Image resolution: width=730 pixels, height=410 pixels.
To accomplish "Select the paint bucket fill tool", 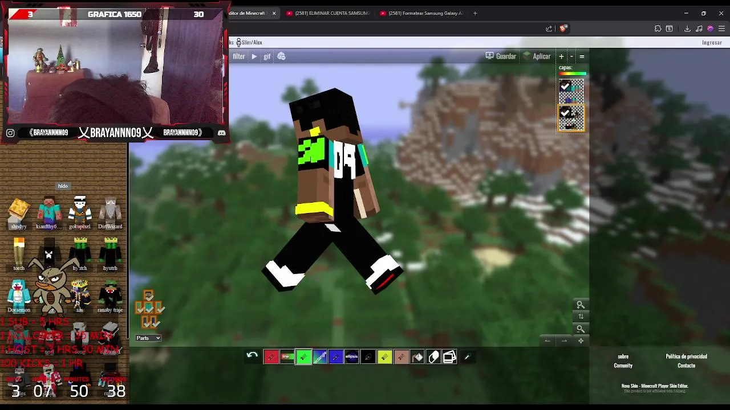I will [x=417, y=357].
